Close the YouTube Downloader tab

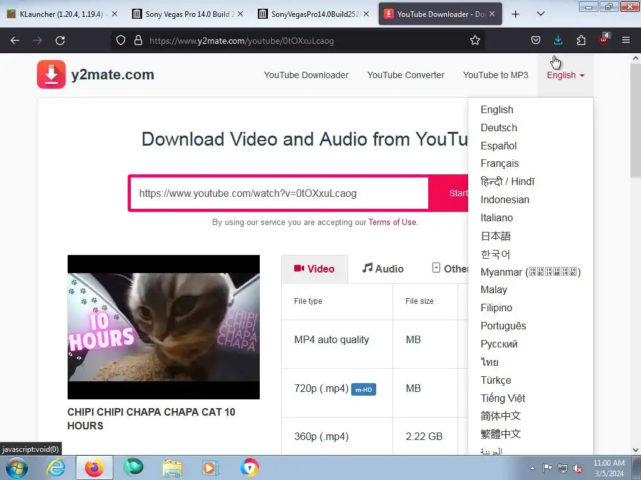[x=492, y=14]
